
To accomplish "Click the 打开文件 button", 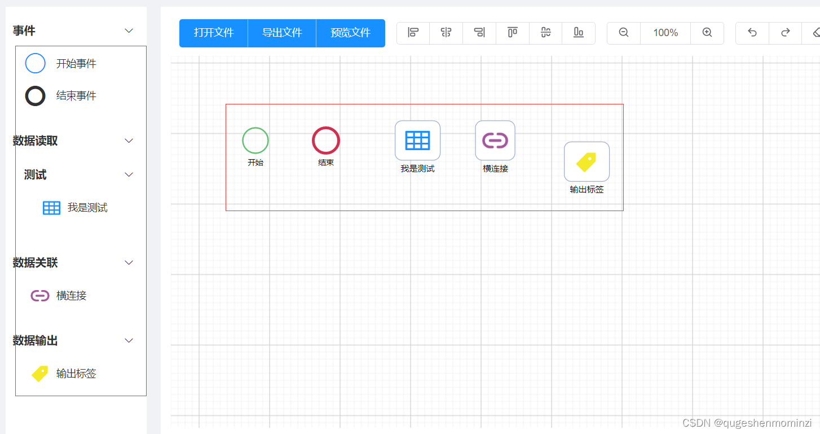I will 213,33.
